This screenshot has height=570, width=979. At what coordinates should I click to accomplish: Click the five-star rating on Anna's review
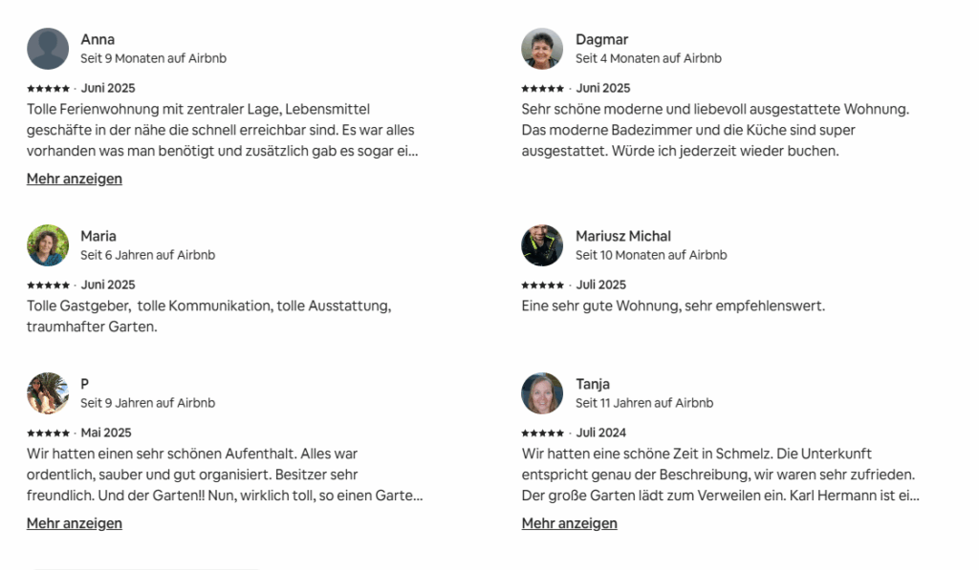point(48,89)
